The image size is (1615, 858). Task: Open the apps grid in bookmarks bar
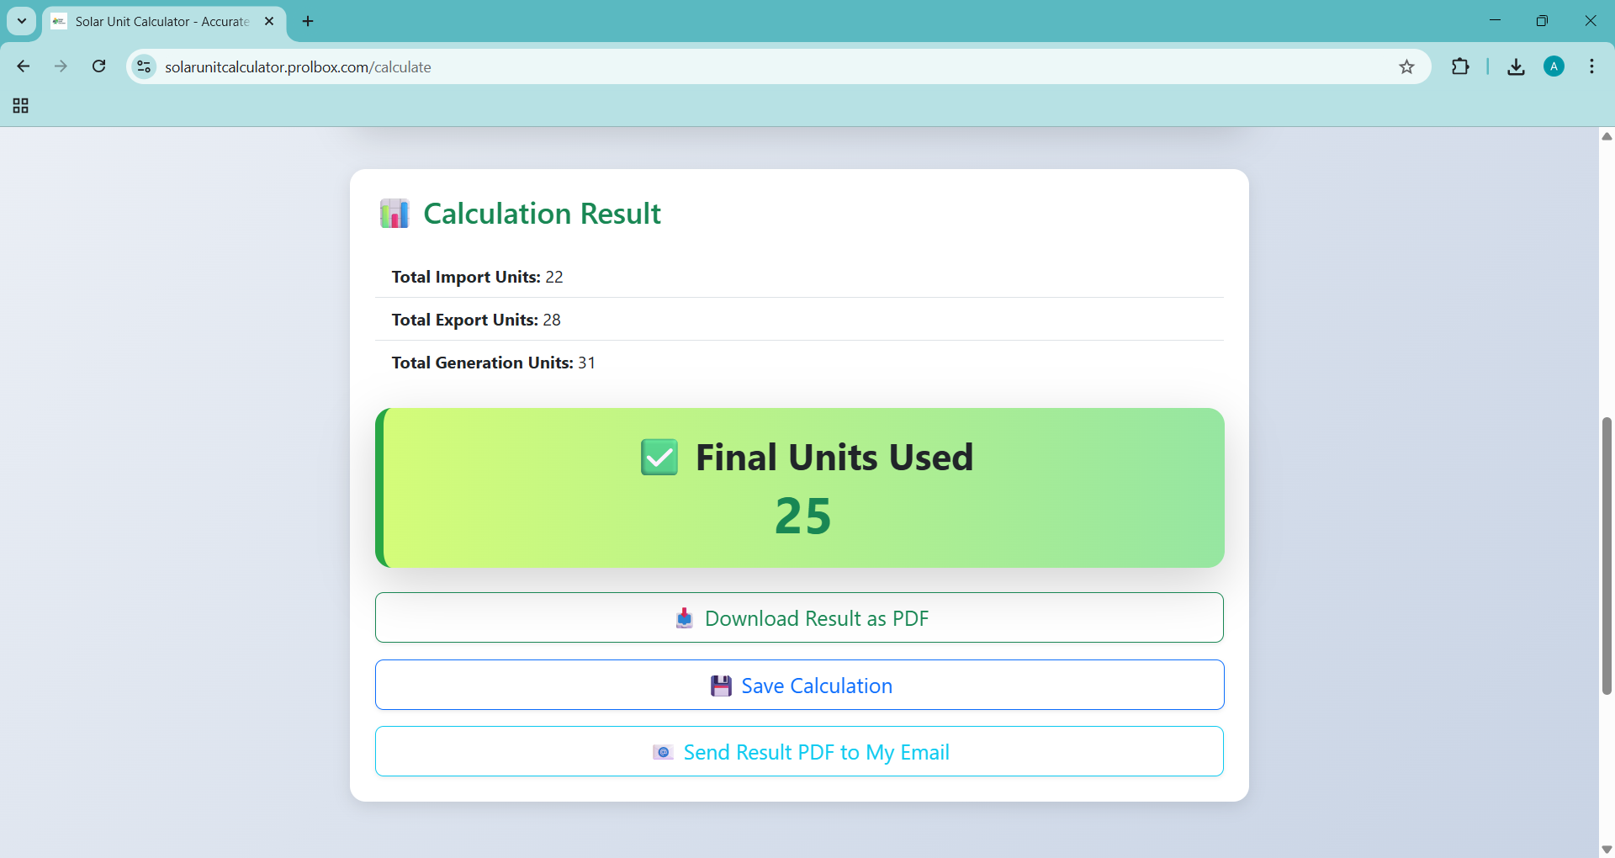[x=21, y=106]
